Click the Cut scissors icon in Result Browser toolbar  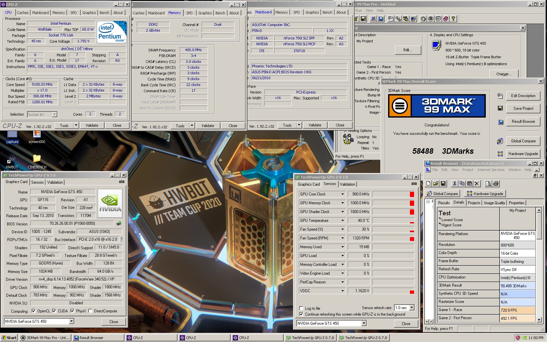[x=455, y=184]
